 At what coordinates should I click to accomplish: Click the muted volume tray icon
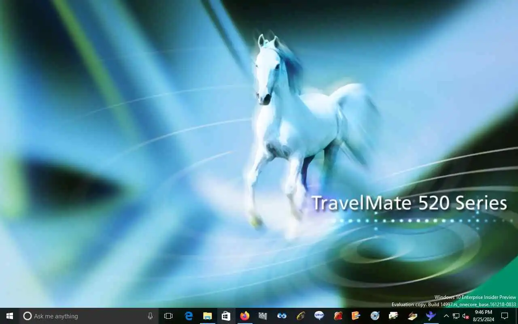tap(466, 316)
